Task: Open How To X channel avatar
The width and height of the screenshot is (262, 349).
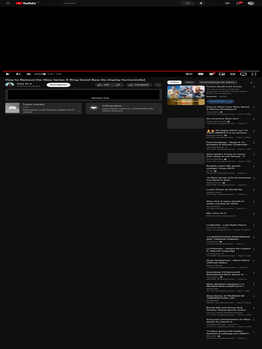Action: point(10,85)
